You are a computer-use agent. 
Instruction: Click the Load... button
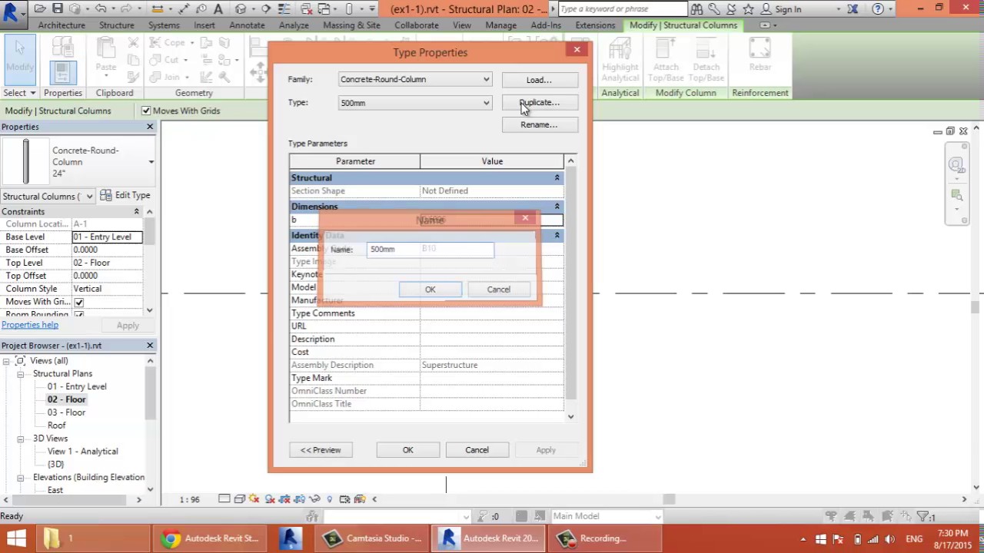point(539,80)
